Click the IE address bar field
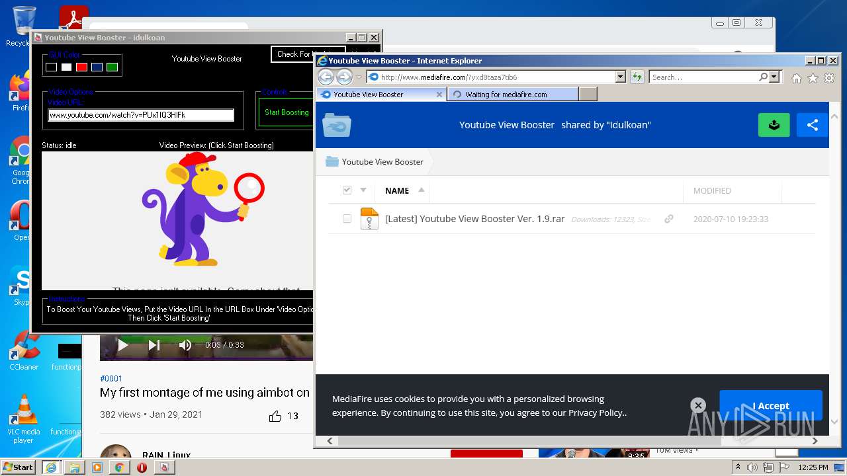This screenshot has height=476, width=847. pos(490,77)
